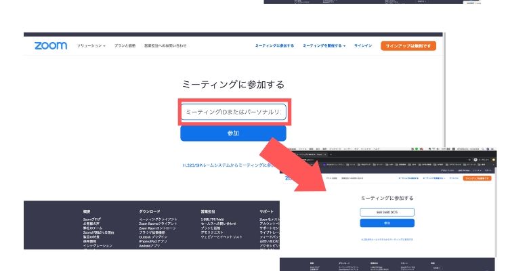Close the browser tab in small window

(325, 154)
